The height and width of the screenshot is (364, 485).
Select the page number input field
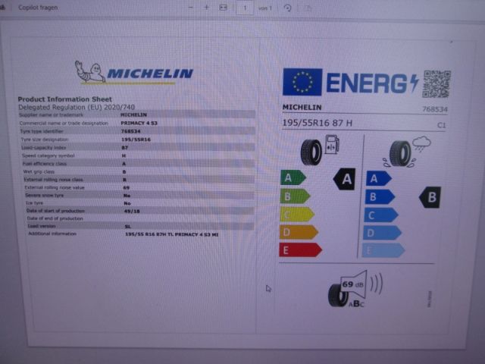click(246, 6)
